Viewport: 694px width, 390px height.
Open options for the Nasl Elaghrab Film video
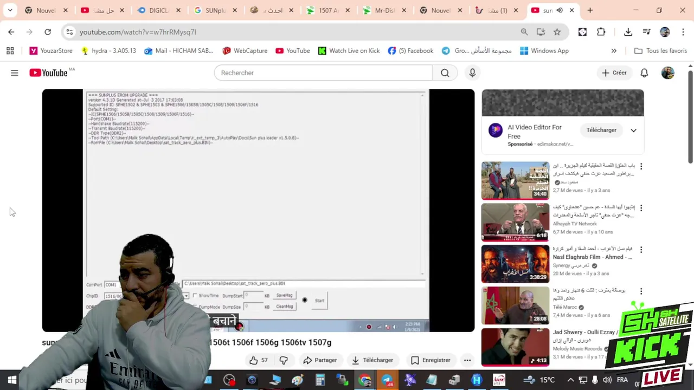(641, 250)
